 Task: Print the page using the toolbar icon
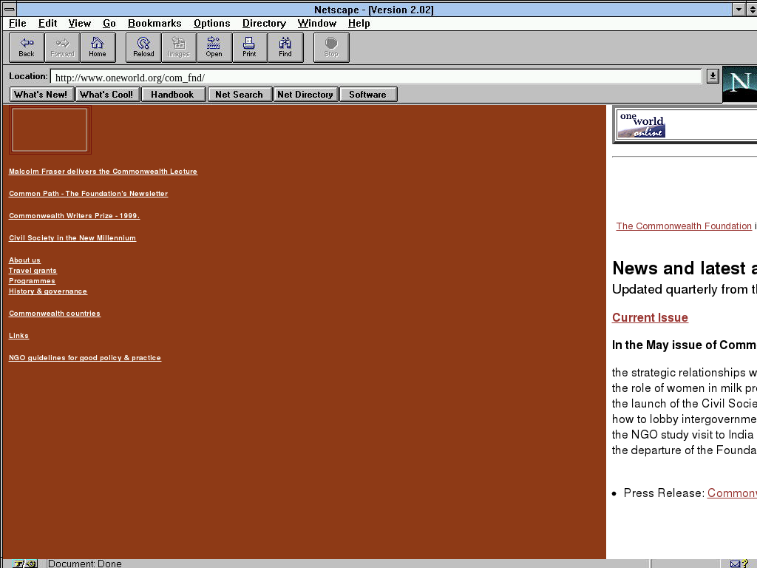click(249, 47)
